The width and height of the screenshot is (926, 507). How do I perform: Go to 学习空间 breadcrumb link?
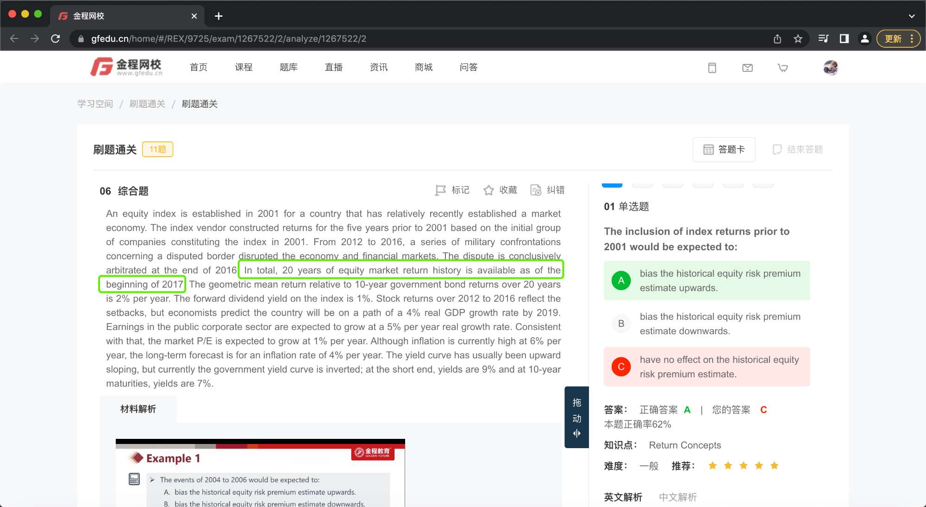tap(95, 104)
